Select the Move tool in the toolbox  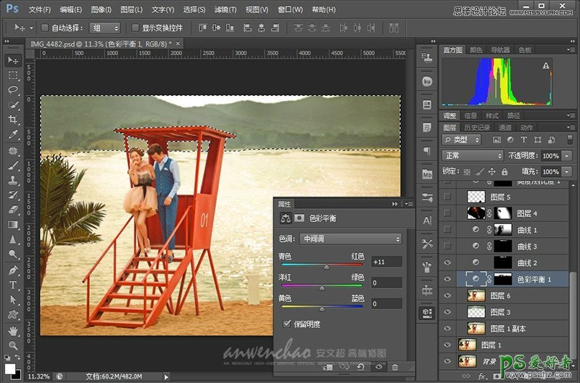[x=13, y=59]
